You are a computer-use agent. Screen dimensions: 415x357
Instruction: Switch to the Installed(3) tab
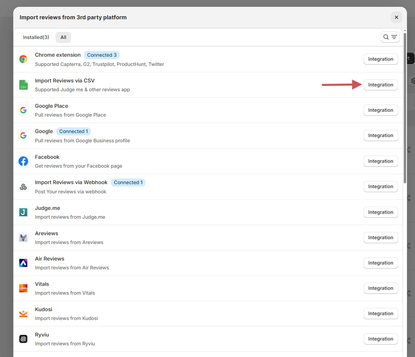pos(36,37)
